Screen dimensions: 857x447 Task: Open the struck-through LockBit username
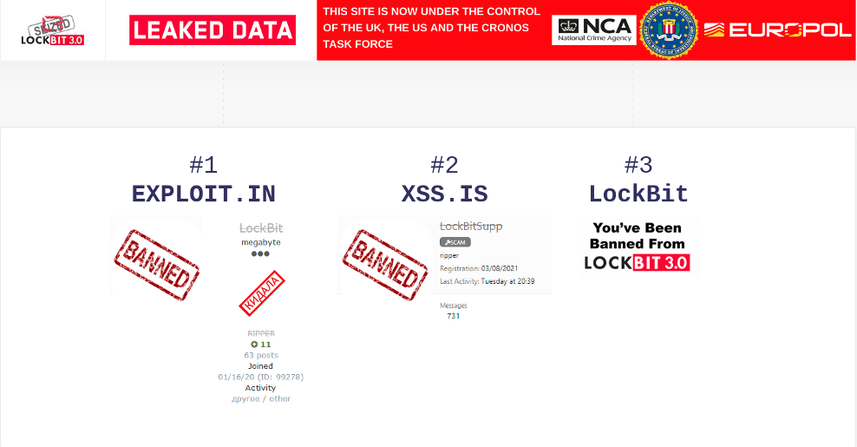coord(261,227)
